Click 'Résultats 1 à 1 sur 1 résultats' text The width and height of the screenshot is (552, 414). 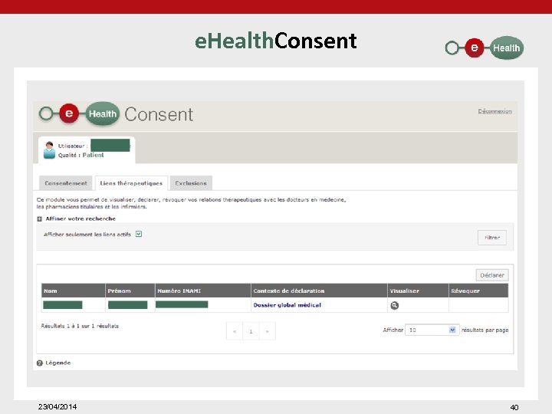click(80, 326)
